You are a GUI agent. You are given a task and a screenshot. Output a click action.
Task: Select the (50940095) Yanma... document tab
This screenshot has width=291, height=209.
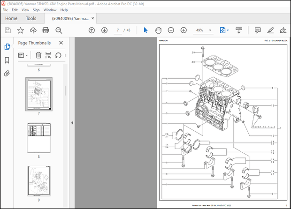pos(70,18)
